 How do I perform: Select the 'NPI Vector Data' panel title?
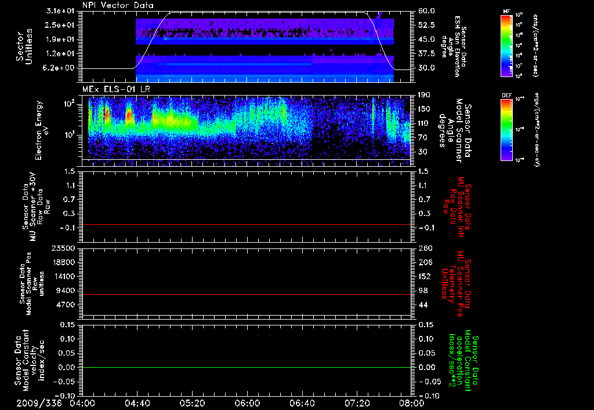(x=118, y=5)
